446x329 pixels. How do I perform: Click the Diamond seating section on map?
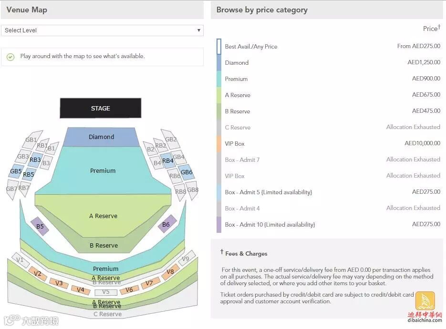(x=101, y=137)
